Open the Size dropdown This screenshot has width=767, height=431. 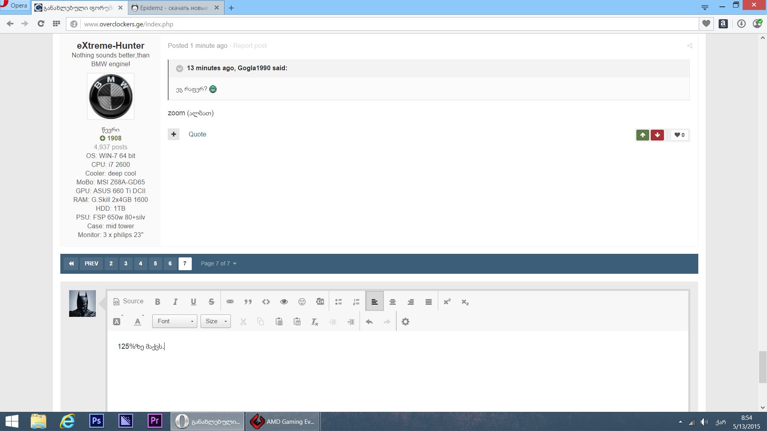coord(216,321)
